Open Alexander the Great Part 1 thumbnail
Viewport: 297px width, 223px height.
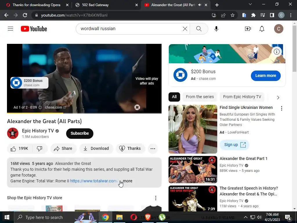(193, 170)
